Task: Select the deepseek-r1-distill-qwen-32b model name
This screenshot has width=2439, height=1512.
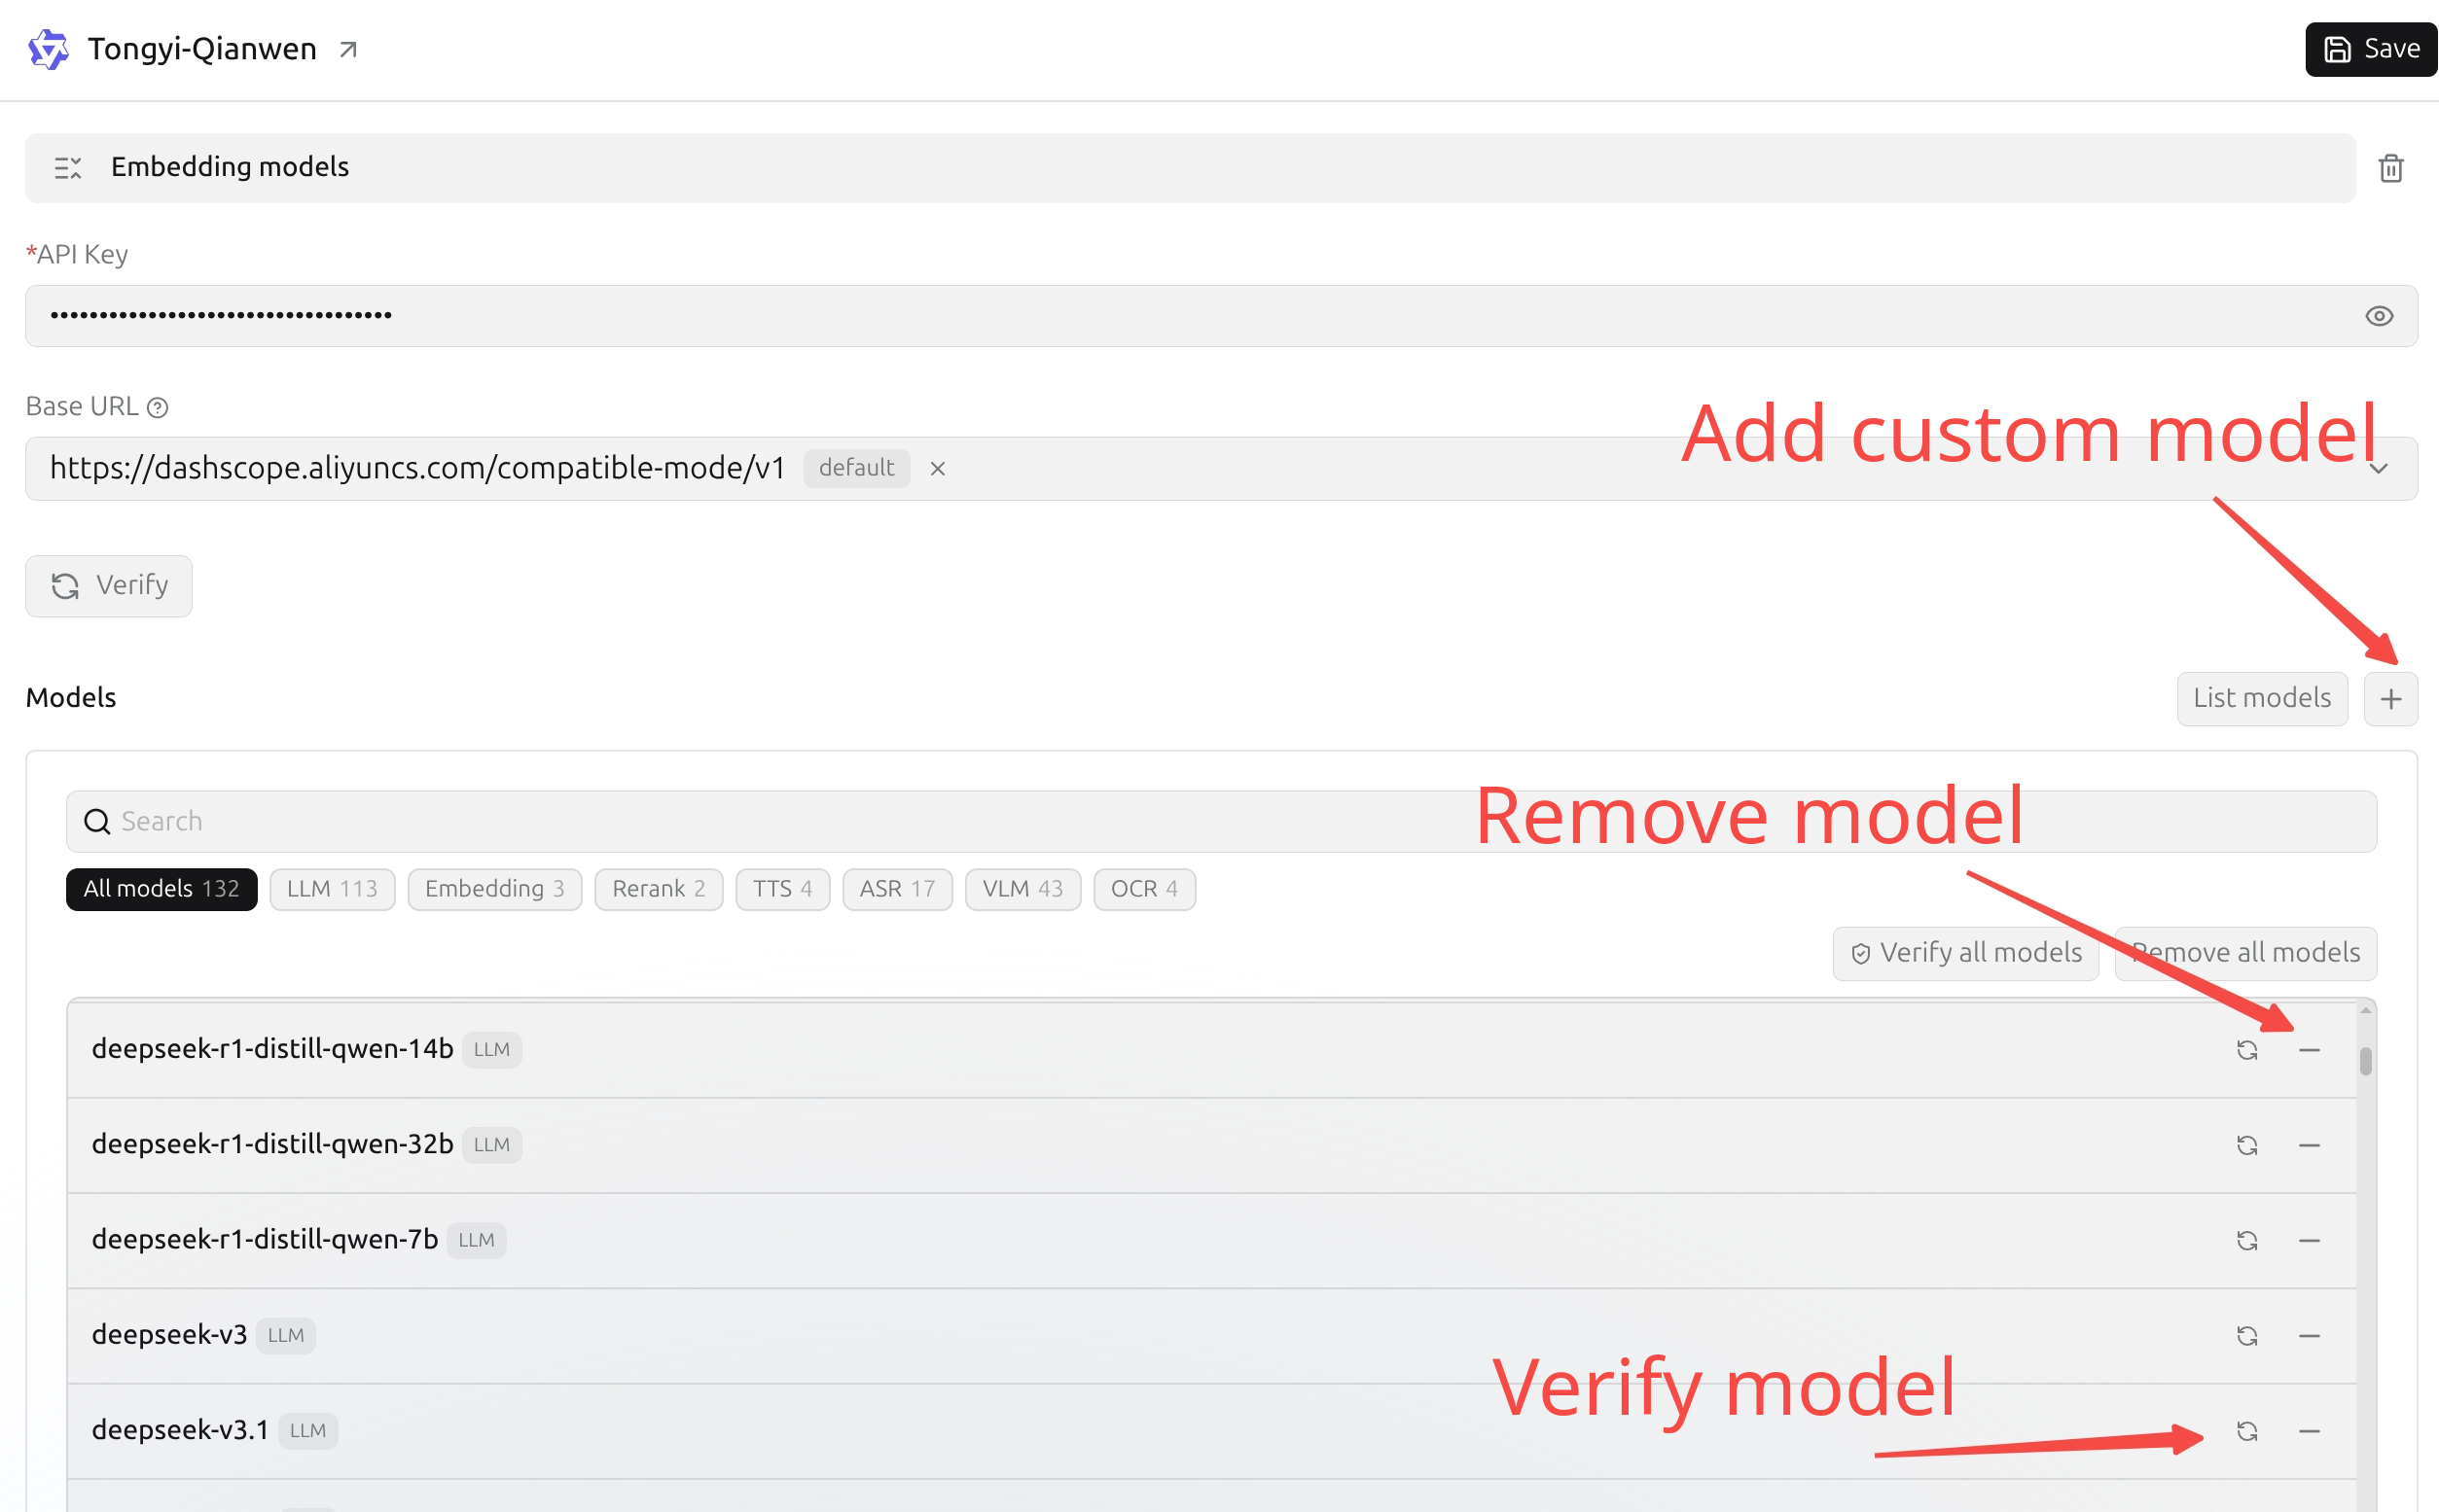Action: (272, 1144)
